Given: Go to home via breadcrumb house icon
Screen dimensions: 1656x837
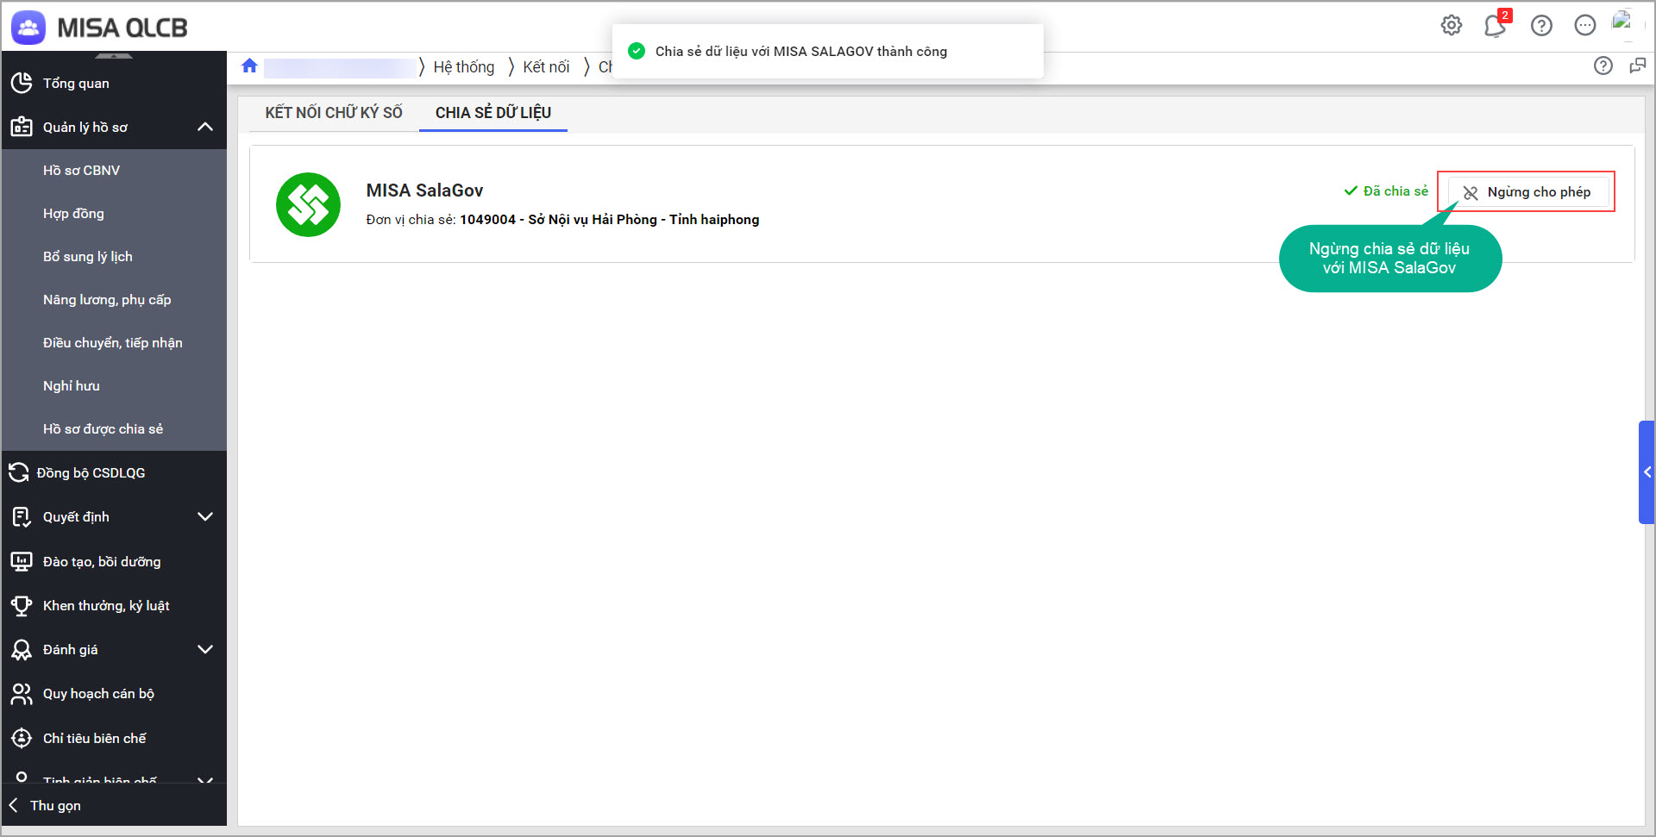Looking at the screenshot, I should (249, 66).
